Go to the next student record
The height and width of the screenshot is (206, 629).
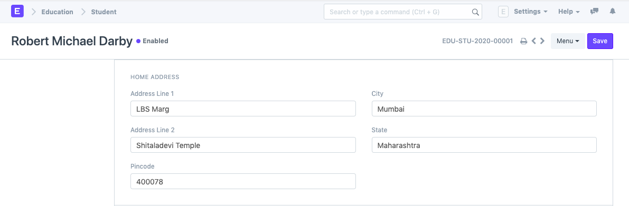[542, 41]
